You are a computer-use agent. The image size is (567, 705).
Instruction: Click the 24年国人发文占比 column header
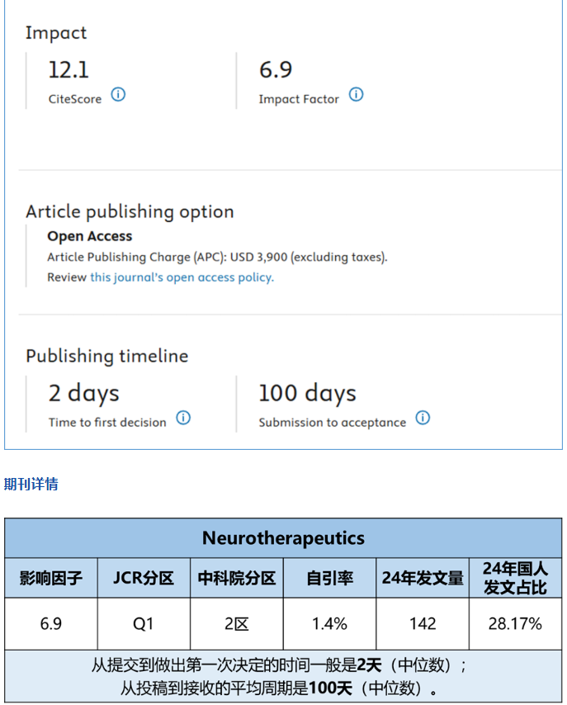coord(515,578)
